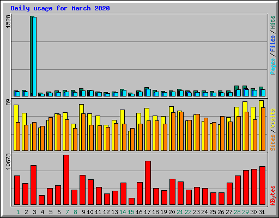Click day label 5 on x-axis
The height and width of the screenshot is (218, 279).
coord(51,212)
